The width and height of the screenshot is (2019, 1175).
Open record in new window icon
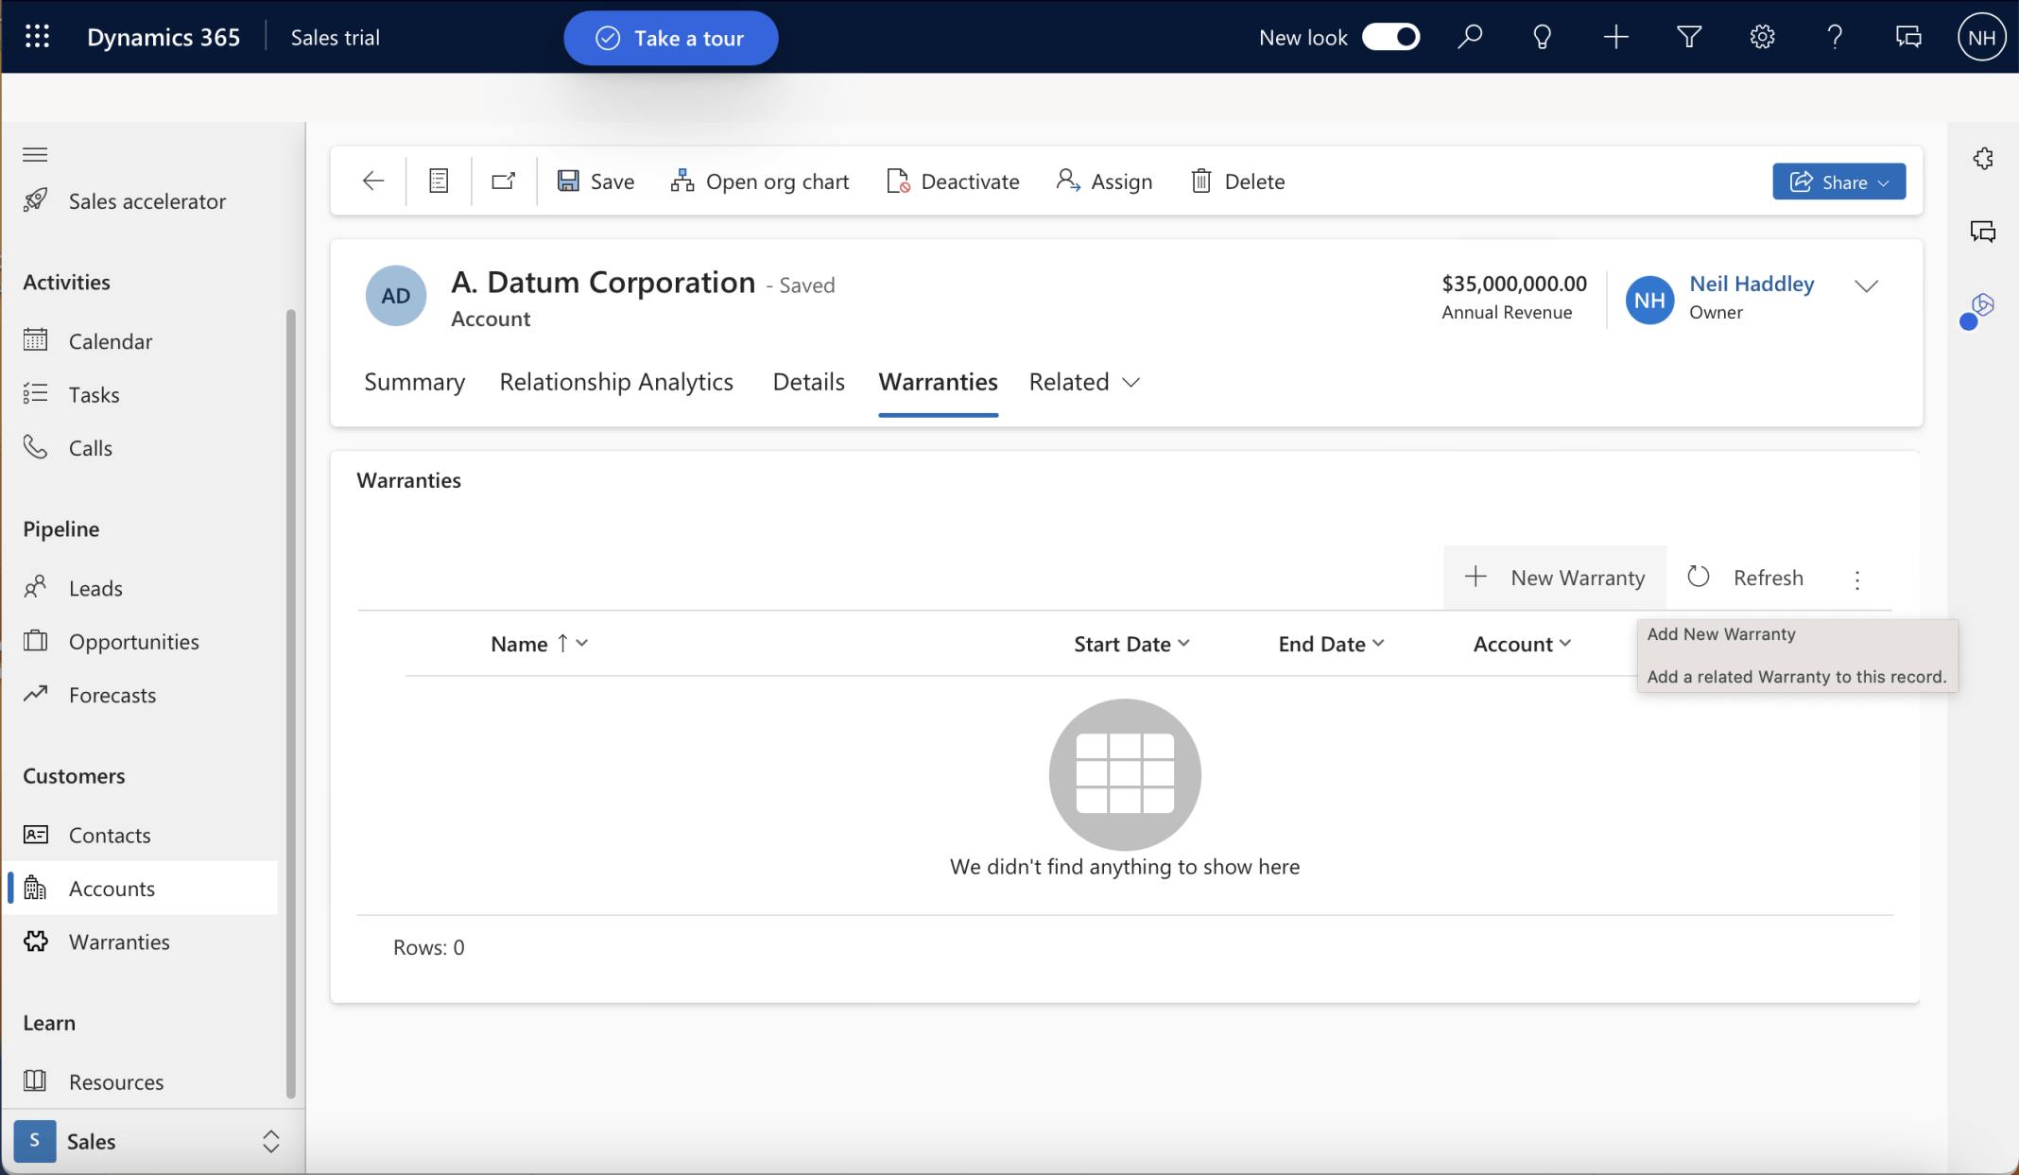click(x=504, y=181)
